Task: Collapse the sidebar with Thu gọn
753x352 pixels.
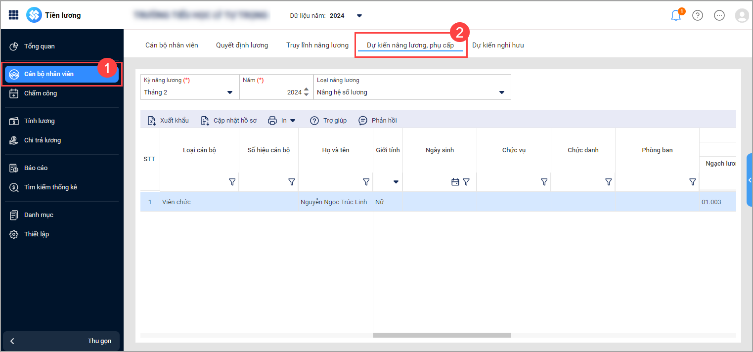Action: tap(61, 341)
